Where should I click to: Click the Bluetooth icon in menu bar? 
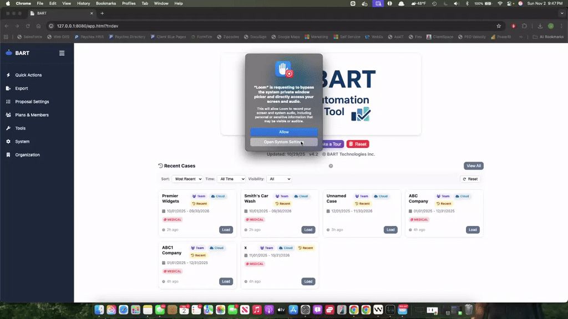click(467, 3)
